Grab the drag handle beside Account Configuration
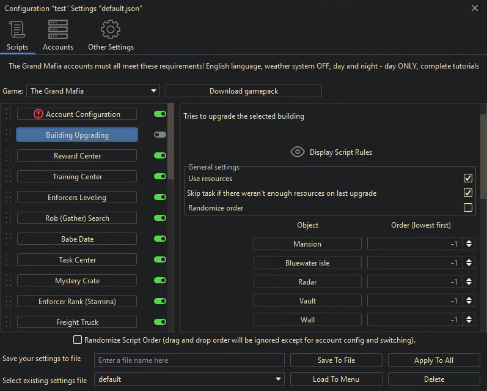Screen dimensions: 487x391 (9, 114)
